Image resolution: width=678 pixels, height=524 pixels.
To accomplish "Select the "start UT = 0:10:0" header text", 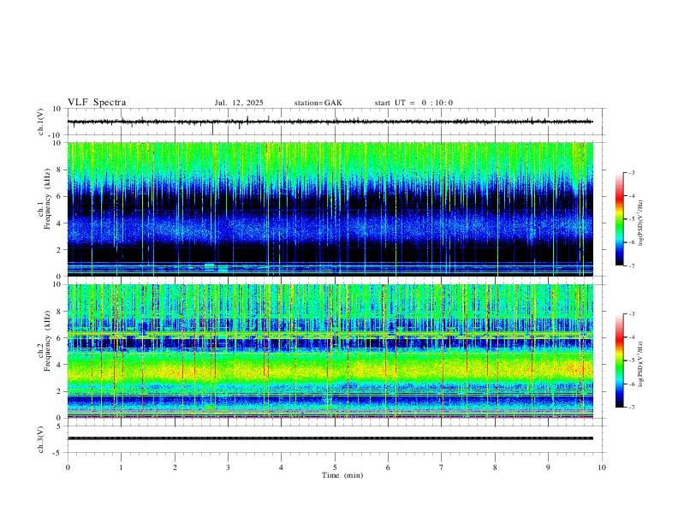I will (413, 103).
